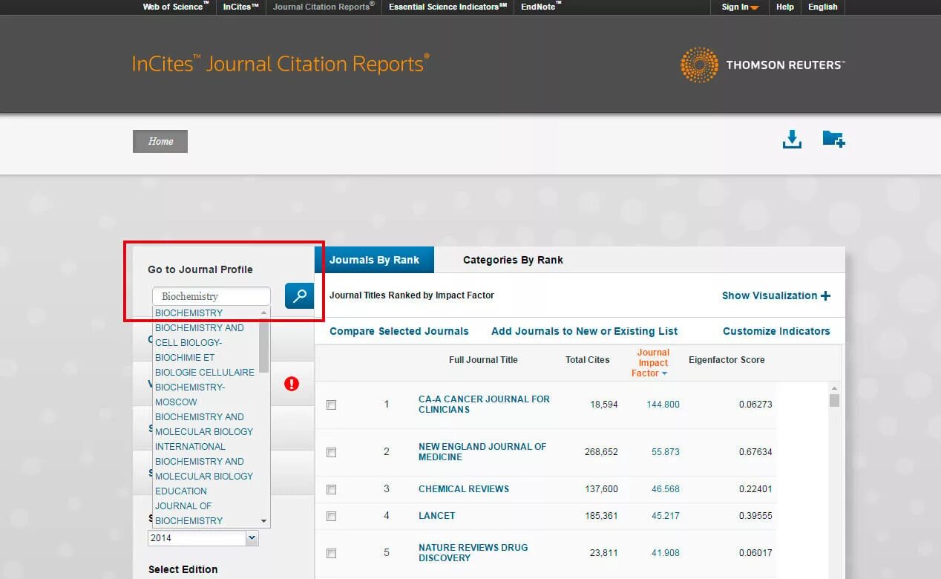Click the magnifier search button

point(299,295)
